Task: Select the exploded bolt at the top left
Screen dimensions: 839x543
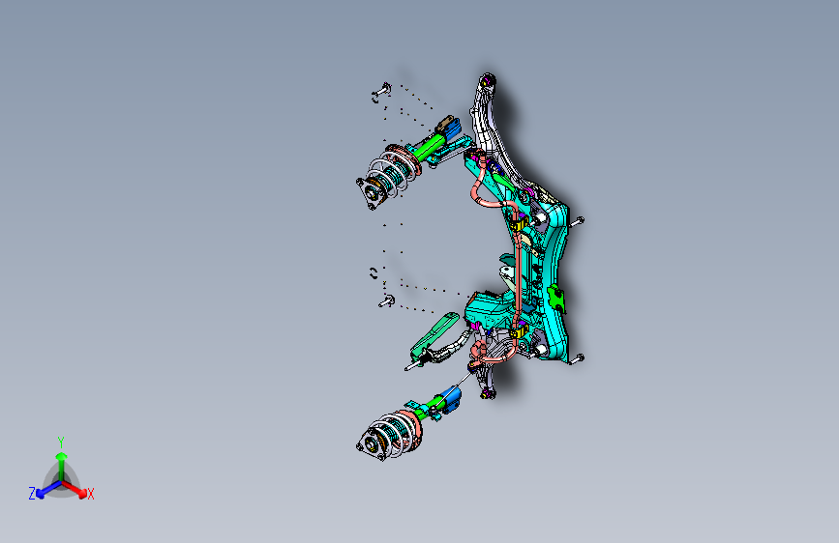Action: point(381,90)
